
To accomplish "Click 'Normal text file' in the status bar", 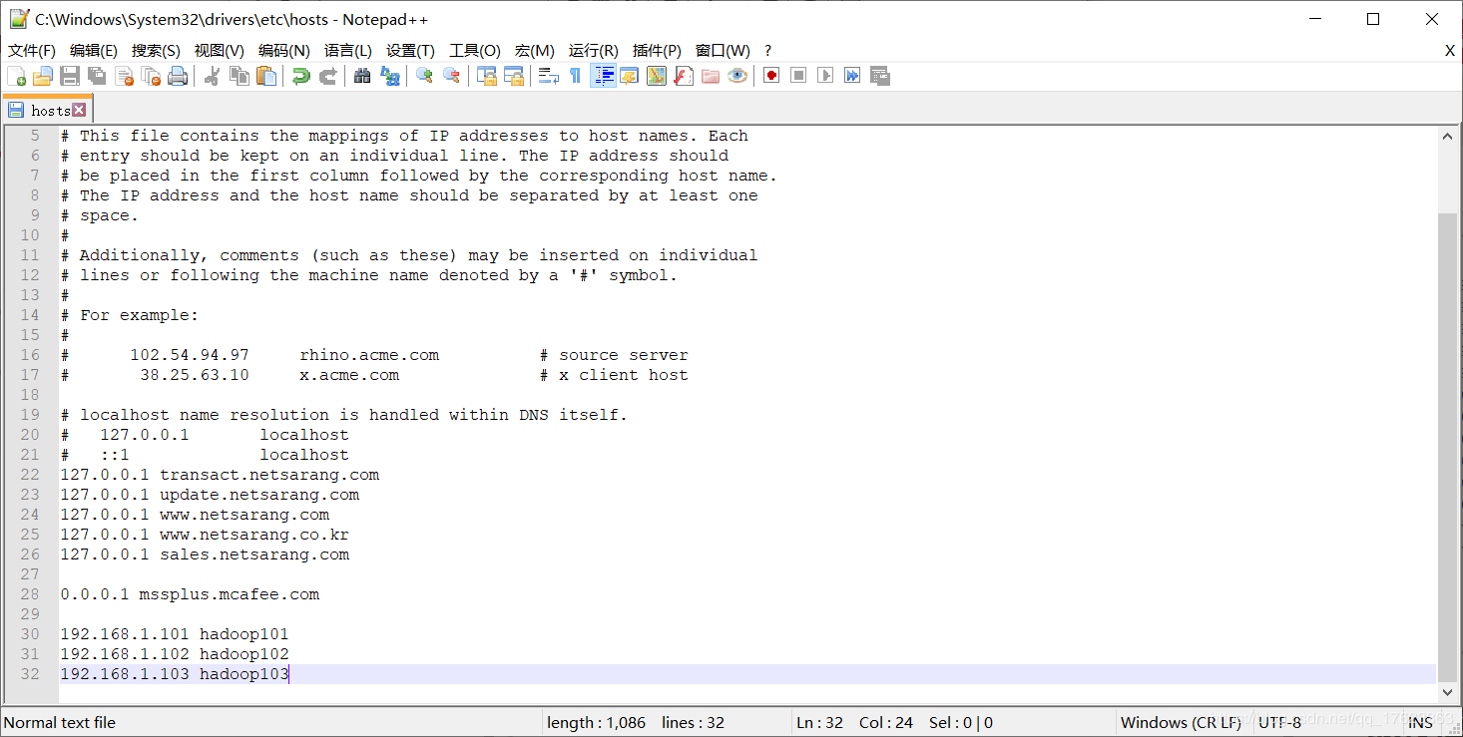I will pyautogui.click(x=60, y=723).
